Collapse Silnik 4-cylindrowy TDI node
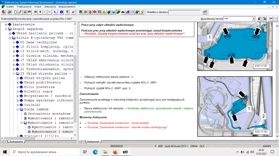The width and height of the screenshot is (279, 156). pyautogui.click(x=10, y=38)
